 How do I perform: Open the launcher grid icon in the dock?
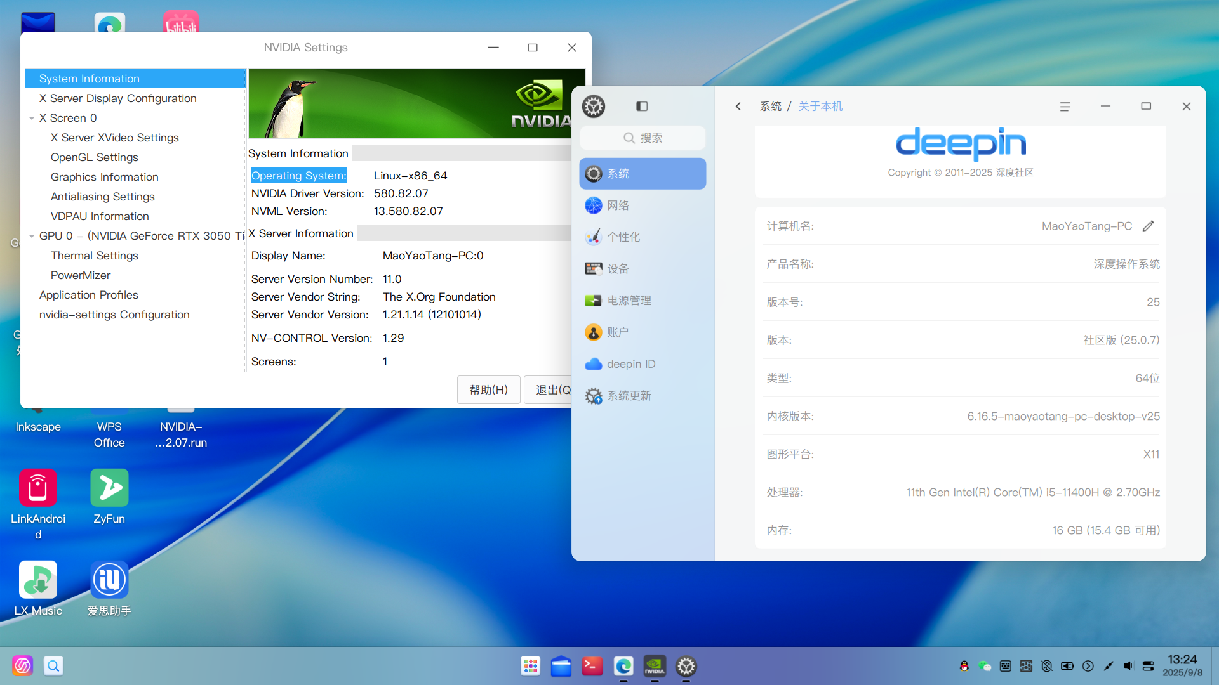pos(531,666)
